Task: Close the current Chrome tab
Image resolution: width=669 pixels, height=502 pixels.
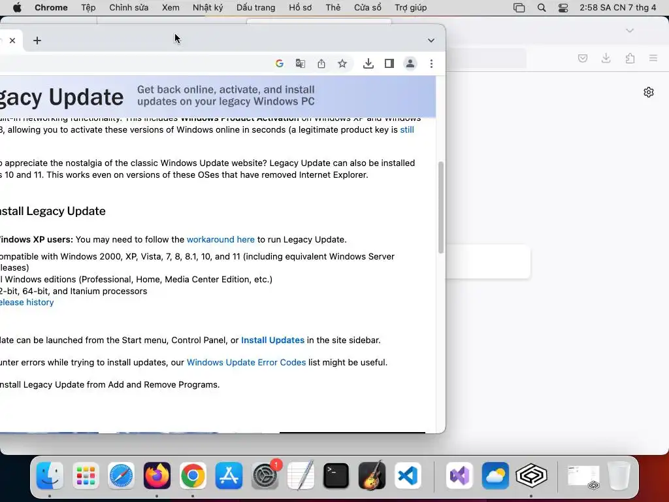Action: click(x=12, y=41)
